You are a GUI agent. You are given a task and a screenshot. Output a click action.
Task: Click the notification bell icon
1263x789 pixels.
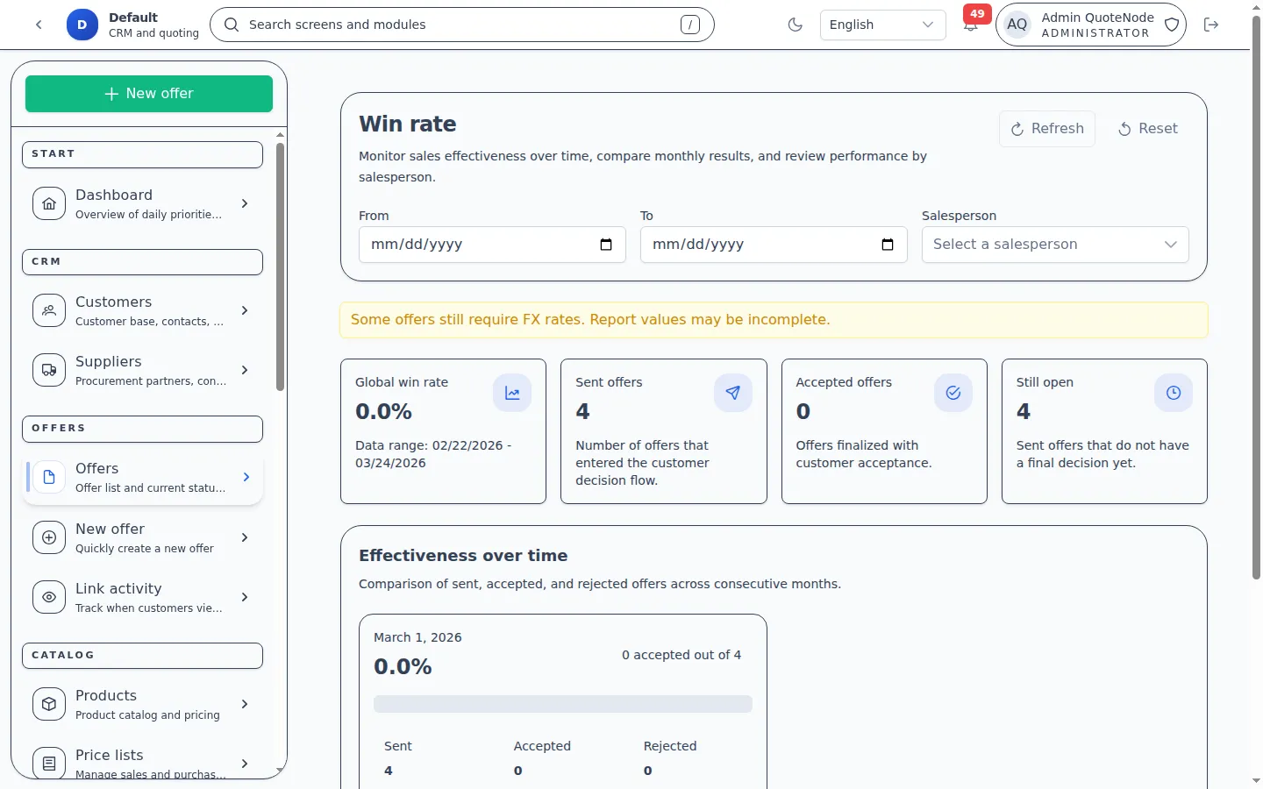[970, 25]
